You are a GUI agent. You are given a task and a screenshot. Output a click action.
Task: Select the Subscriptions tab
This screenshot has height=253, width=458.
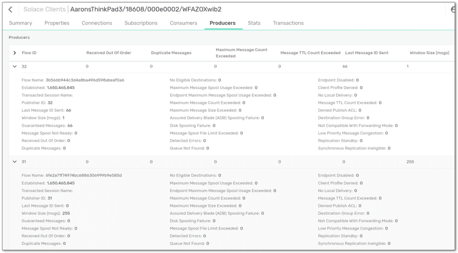pyautogui.click(x=141, y=23)
